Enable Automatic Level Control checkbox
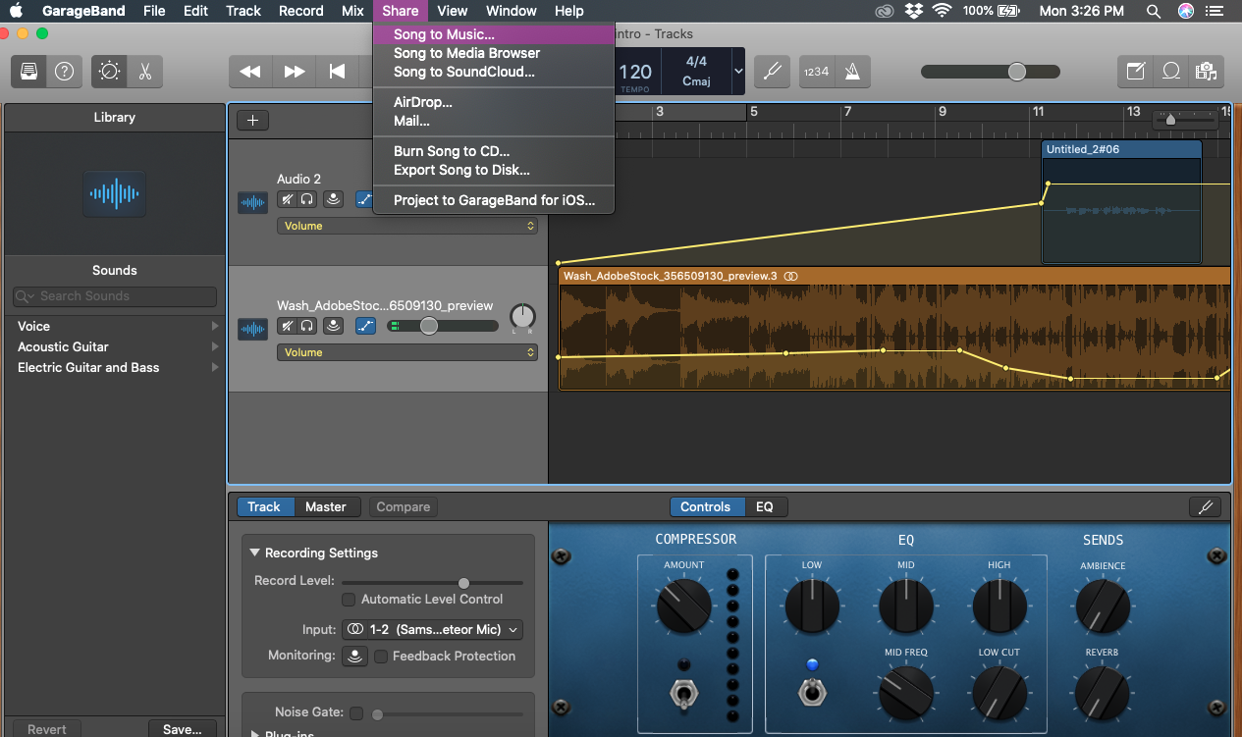This screenshot has width=1242, height=737. [x=349, y=599]
